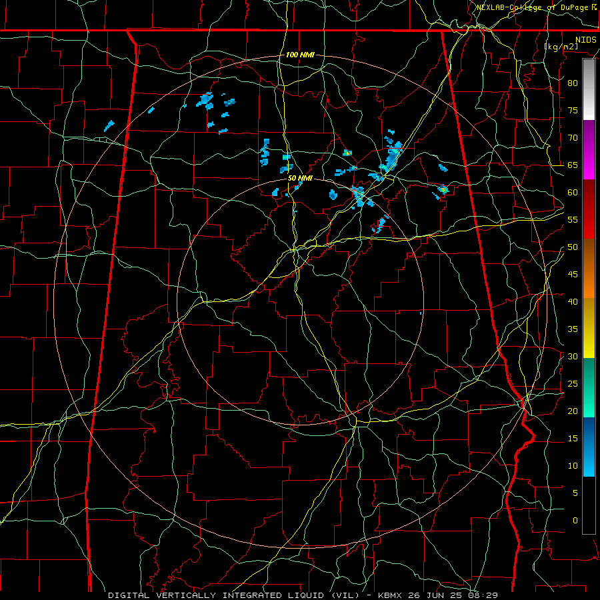Click the legend value 15
The height and width of the screenshot is (600, 600).
pos(573,439)
